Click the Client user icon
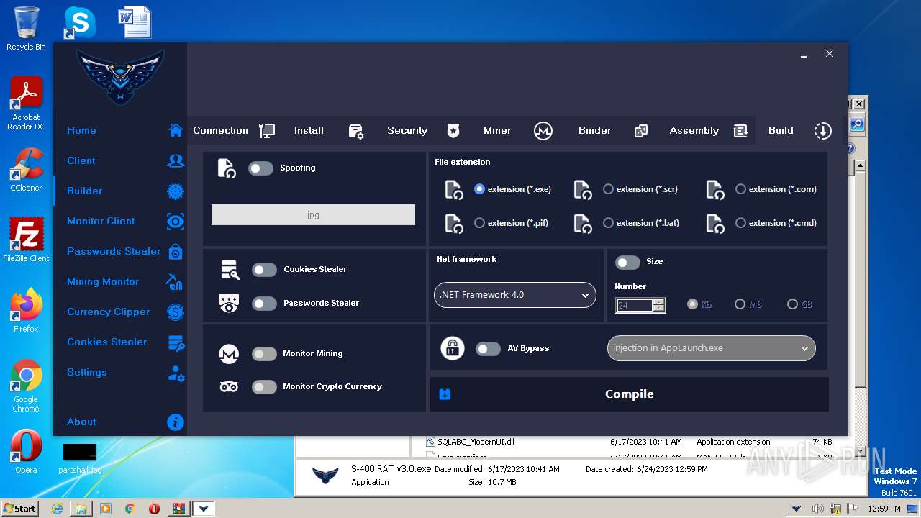 tap(176, 160)
